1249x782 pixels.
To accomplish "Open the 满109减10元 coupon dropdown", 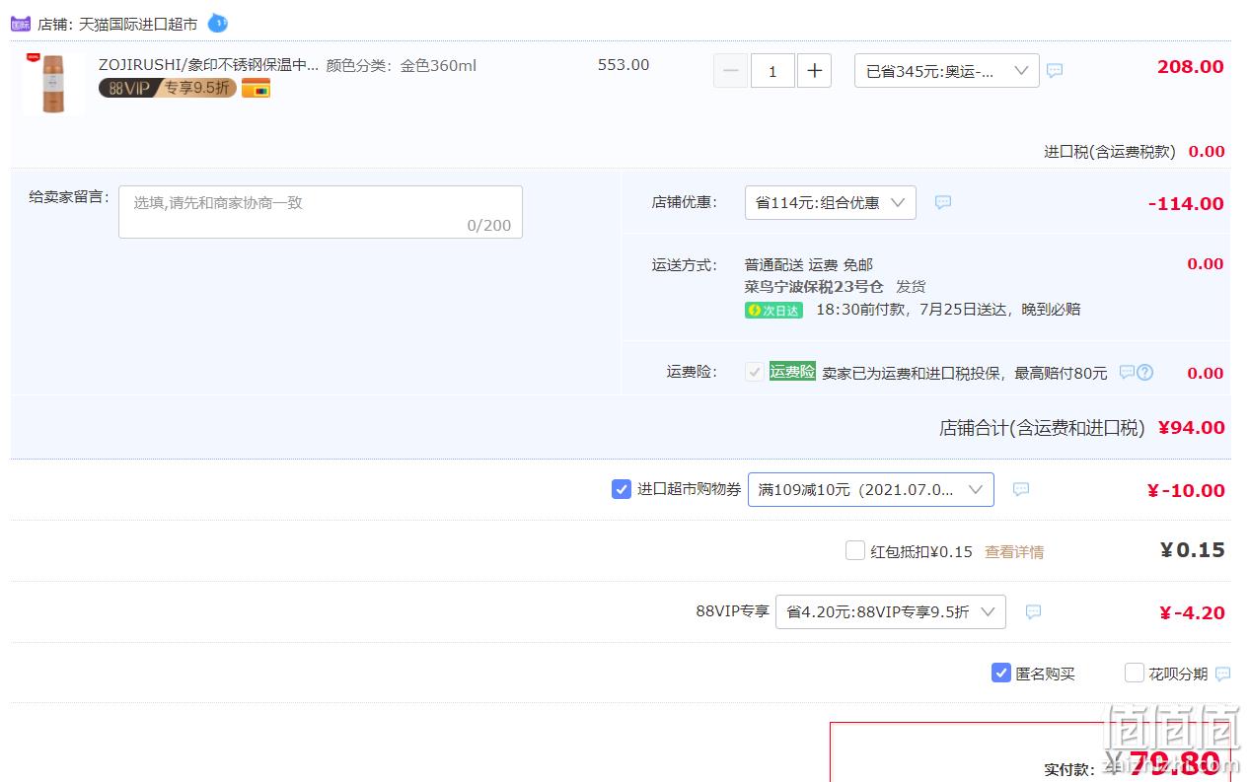I will (x=871, y=489).
